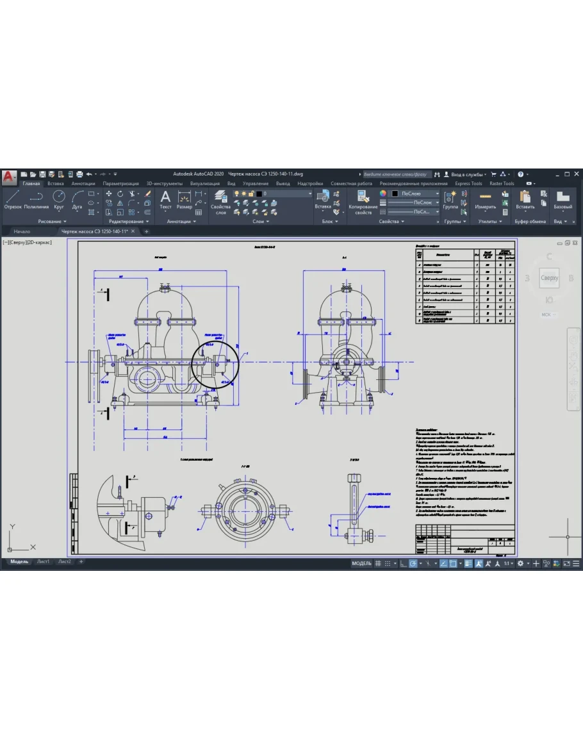The image size is (583, 740).
Task: Open the ПоСлою color dropdown
Action: pos(416,193)
